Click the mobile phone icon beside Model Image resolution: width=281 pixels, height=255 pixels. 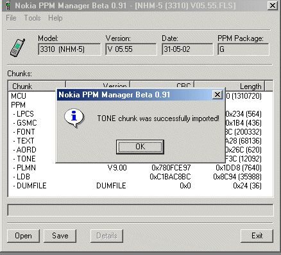pyautogui.click(x=18, y=47)
